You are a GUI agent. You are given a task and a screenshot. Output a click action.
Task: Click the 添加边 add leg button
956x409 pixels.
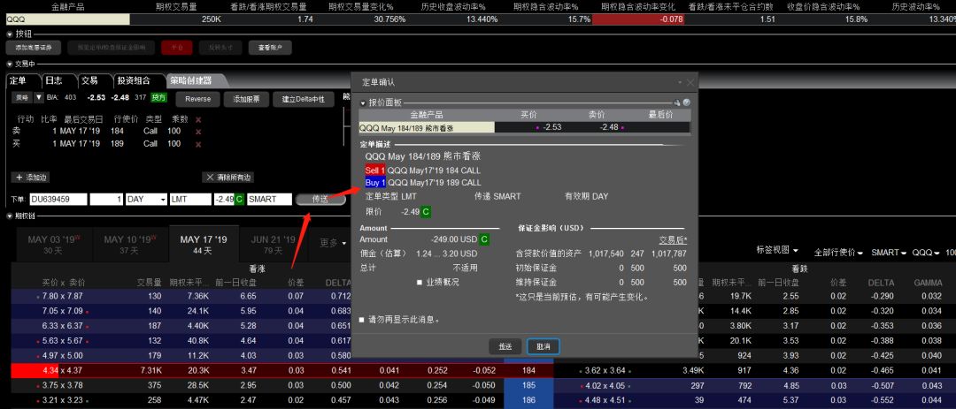coord(31,177)
